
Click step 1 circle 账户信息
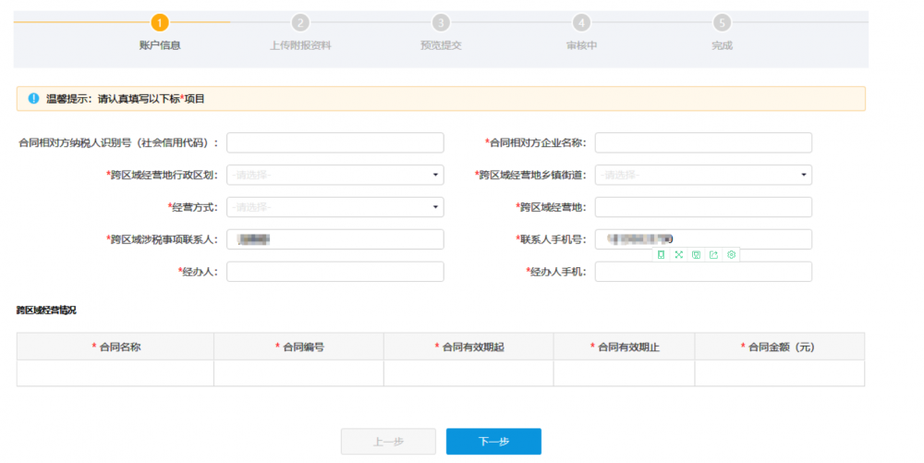point(160,22)
